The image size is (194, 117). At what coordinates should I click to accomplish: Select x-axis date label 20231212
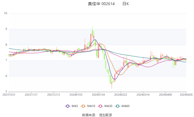click(54, 95)
